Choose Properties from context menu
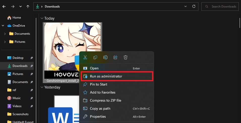The height and width of the screenshot is (123, 241). [116, 116]
